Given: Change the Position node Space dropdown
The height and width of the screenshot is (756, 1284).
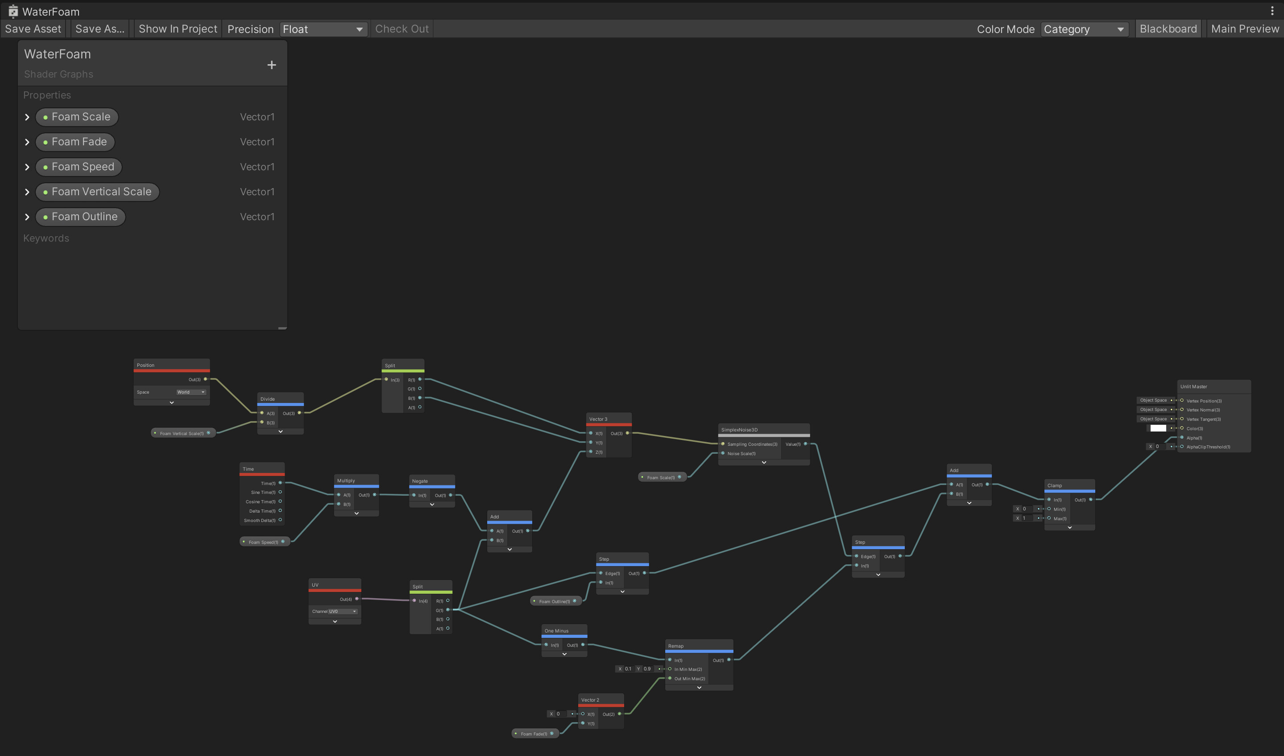Looking at the screenshot, I should [191, 392].
